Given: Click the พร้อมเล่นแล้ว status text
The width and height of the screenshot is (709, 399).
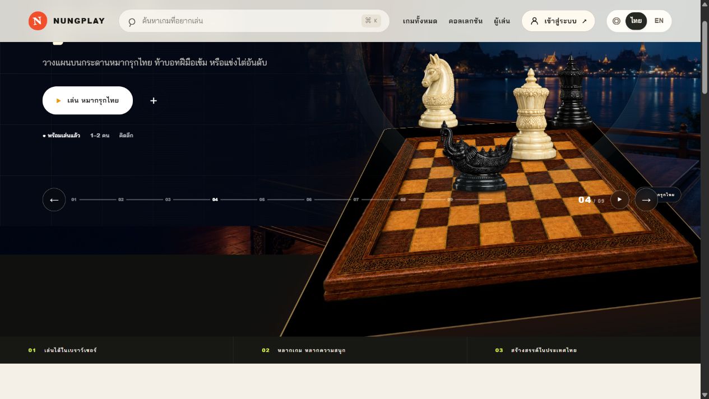Looking at the screenshot, I should 62,136.
